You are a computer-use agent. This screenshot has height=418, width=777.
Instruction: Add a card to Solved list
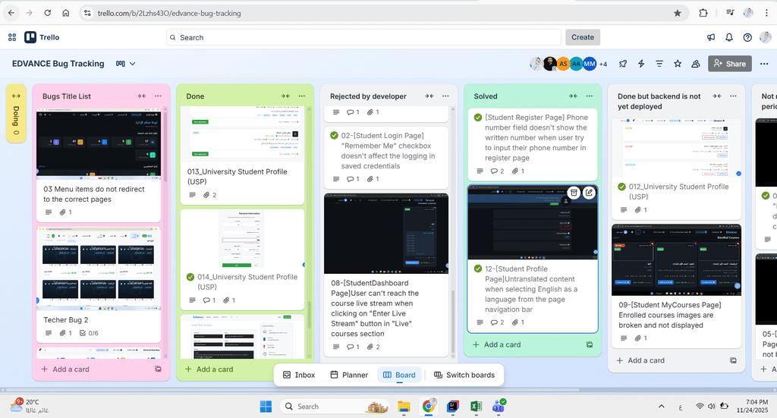pos(497,344)
